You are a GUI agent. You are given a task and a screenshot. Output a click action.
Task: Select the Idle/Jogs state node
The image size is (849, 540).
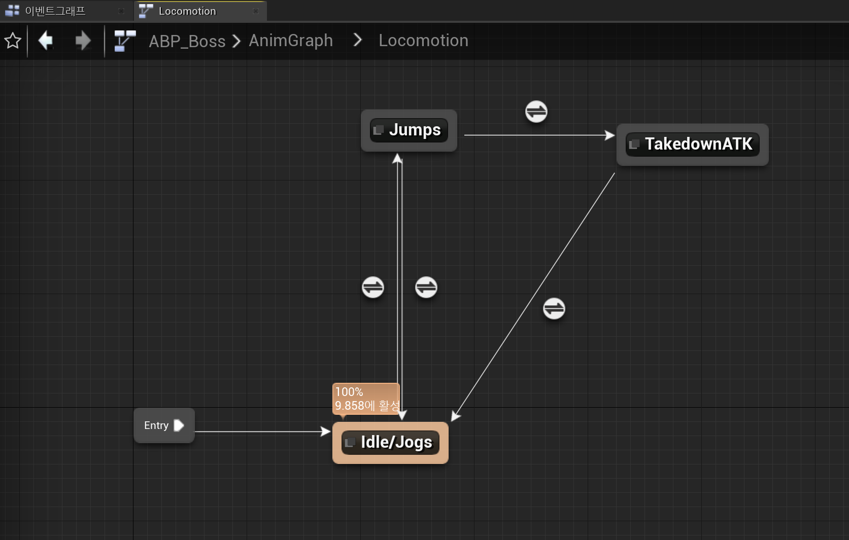(390, 443)
